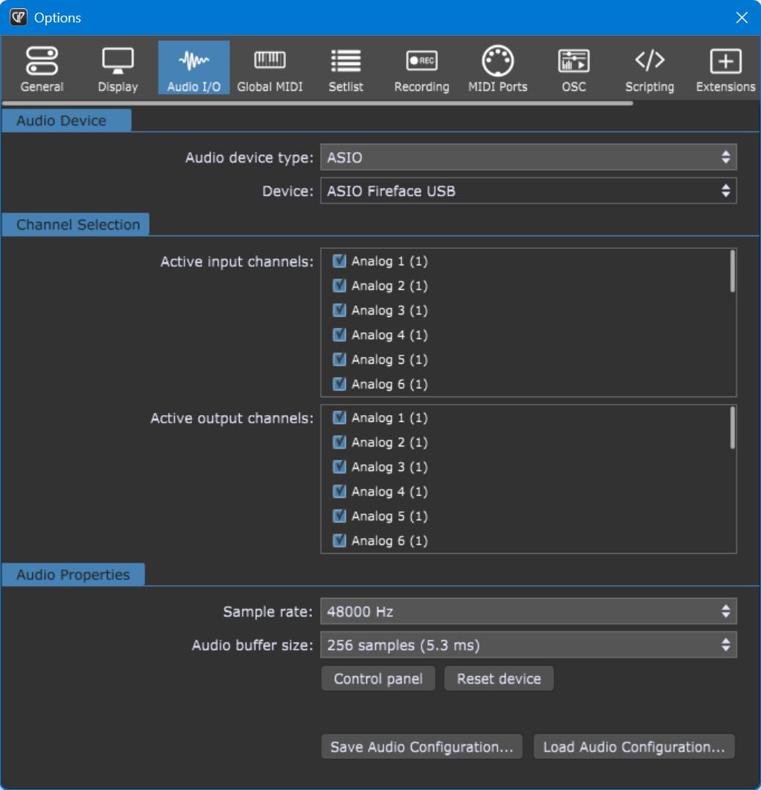Toggle Analog 6 output channel checkbox
This screenshot has height=790, width=761.
pos(340,541)
